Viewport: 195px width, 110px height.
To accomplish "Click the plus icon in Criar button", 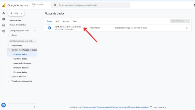I will click(x=11, y=13).
